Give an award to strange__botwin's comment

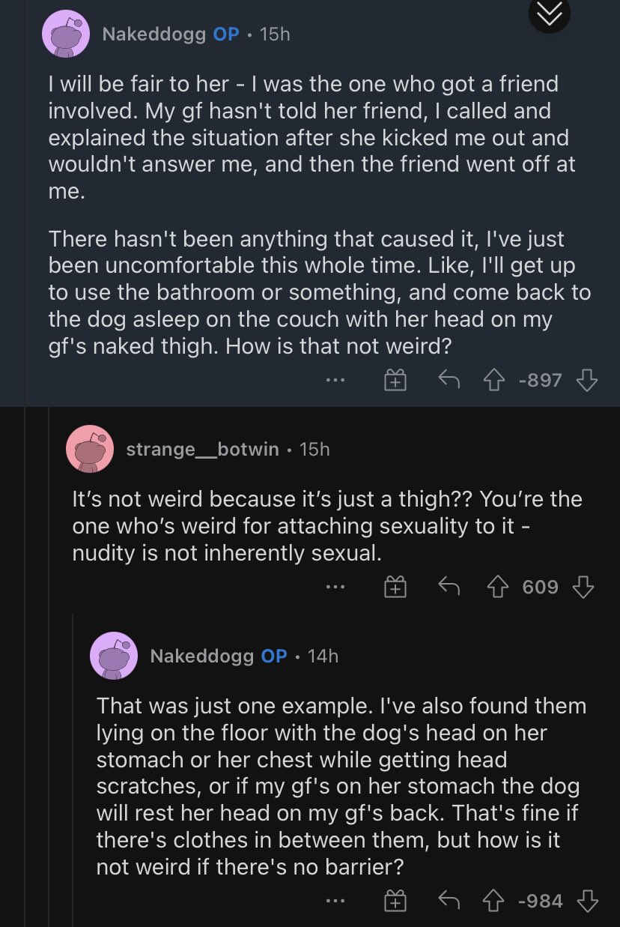tap(395, 587)
